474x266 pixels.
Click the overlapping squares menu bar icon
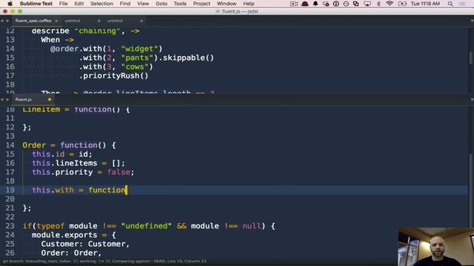355,4
